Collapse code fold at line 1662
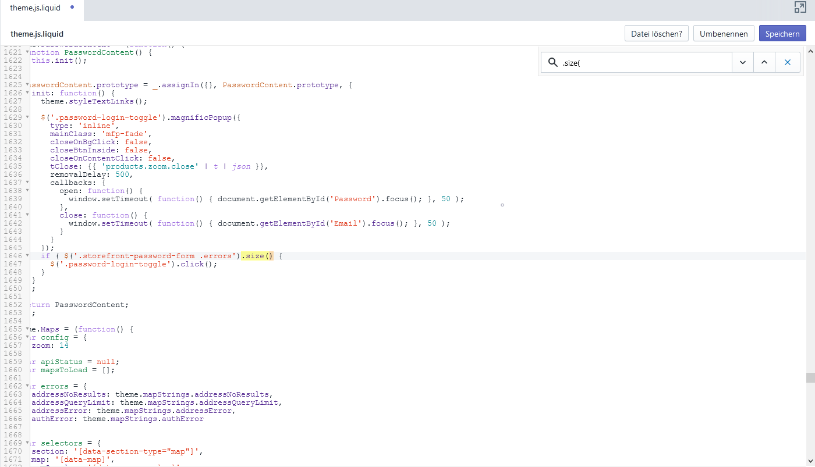Image resolution: width=815 pixels, height=467 pixels. [x=27, y=386]
